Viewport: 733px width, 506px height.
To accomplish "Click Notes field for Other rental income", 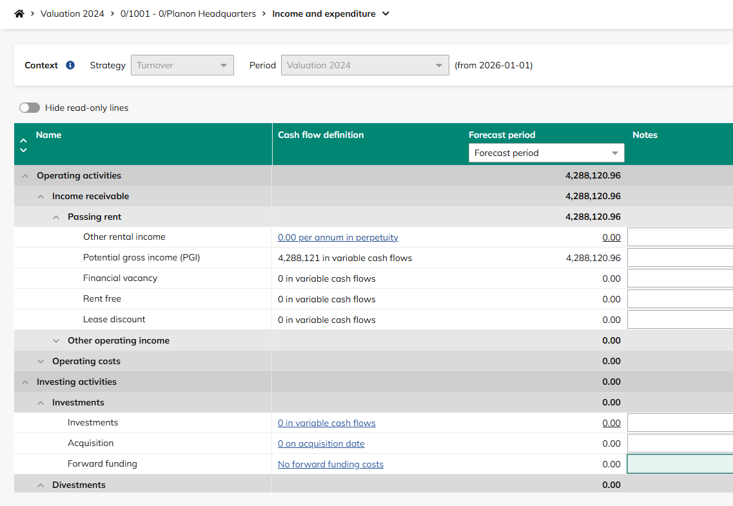I will [x=680, y=237].
